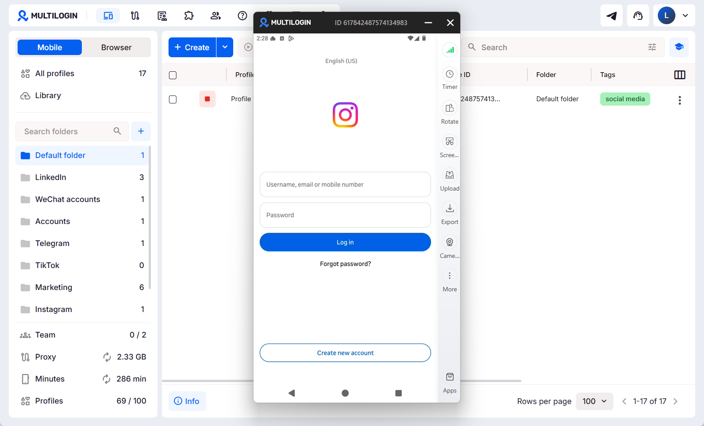Viewport: 704px width, 426px height.
Task: Click the signal strength icon in emulator sidebar
Action: click(x=450, y=50)
